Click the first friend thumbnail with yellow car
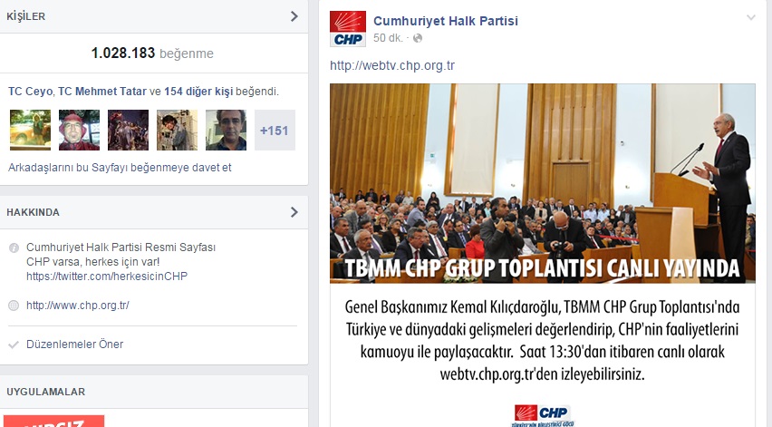Image resolution: width=772 pixels, height=427 pixels. (x=30, y=130)
